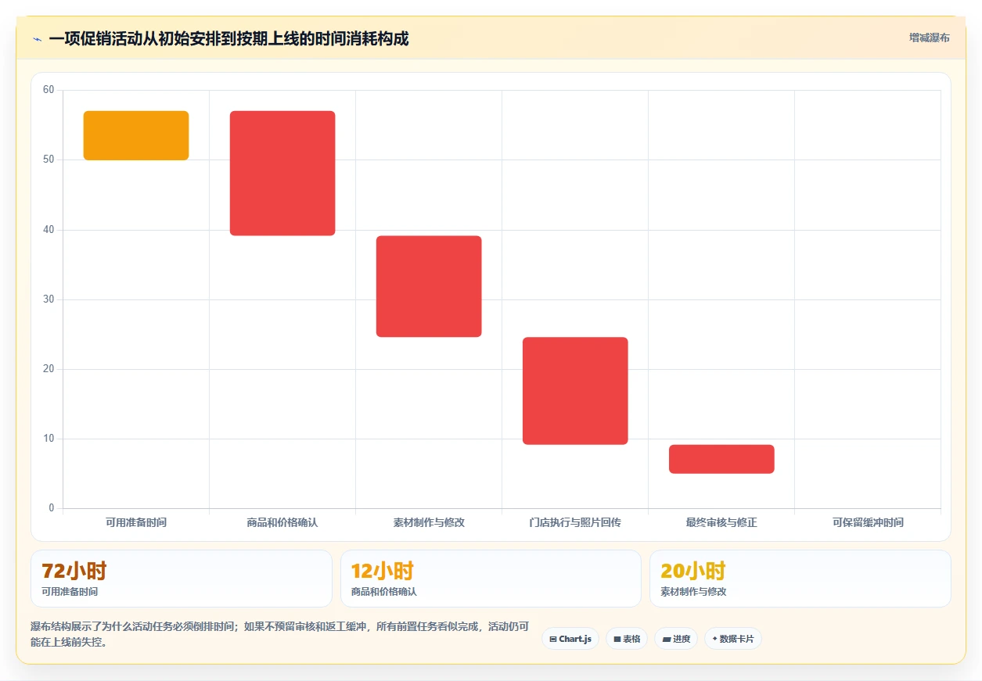Click the y-axis value 20
The image size is (982, 681).
(49, 369)
